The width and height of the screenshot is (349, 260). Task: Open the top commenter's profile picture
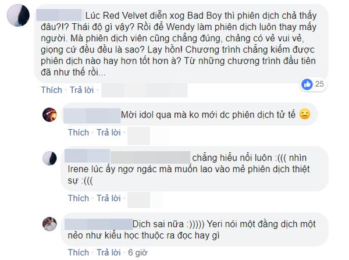coord(18,15)
